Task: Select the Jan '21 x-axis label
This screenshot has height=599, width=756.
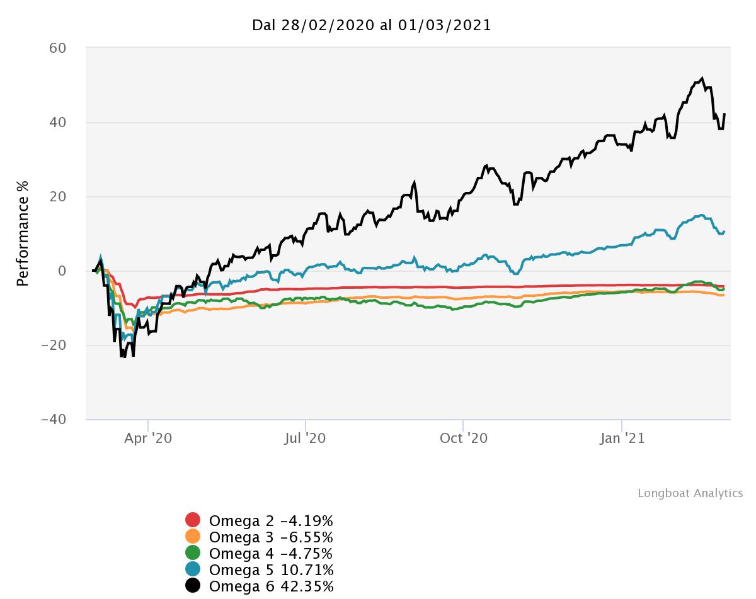Action: [x=622, y=439]
